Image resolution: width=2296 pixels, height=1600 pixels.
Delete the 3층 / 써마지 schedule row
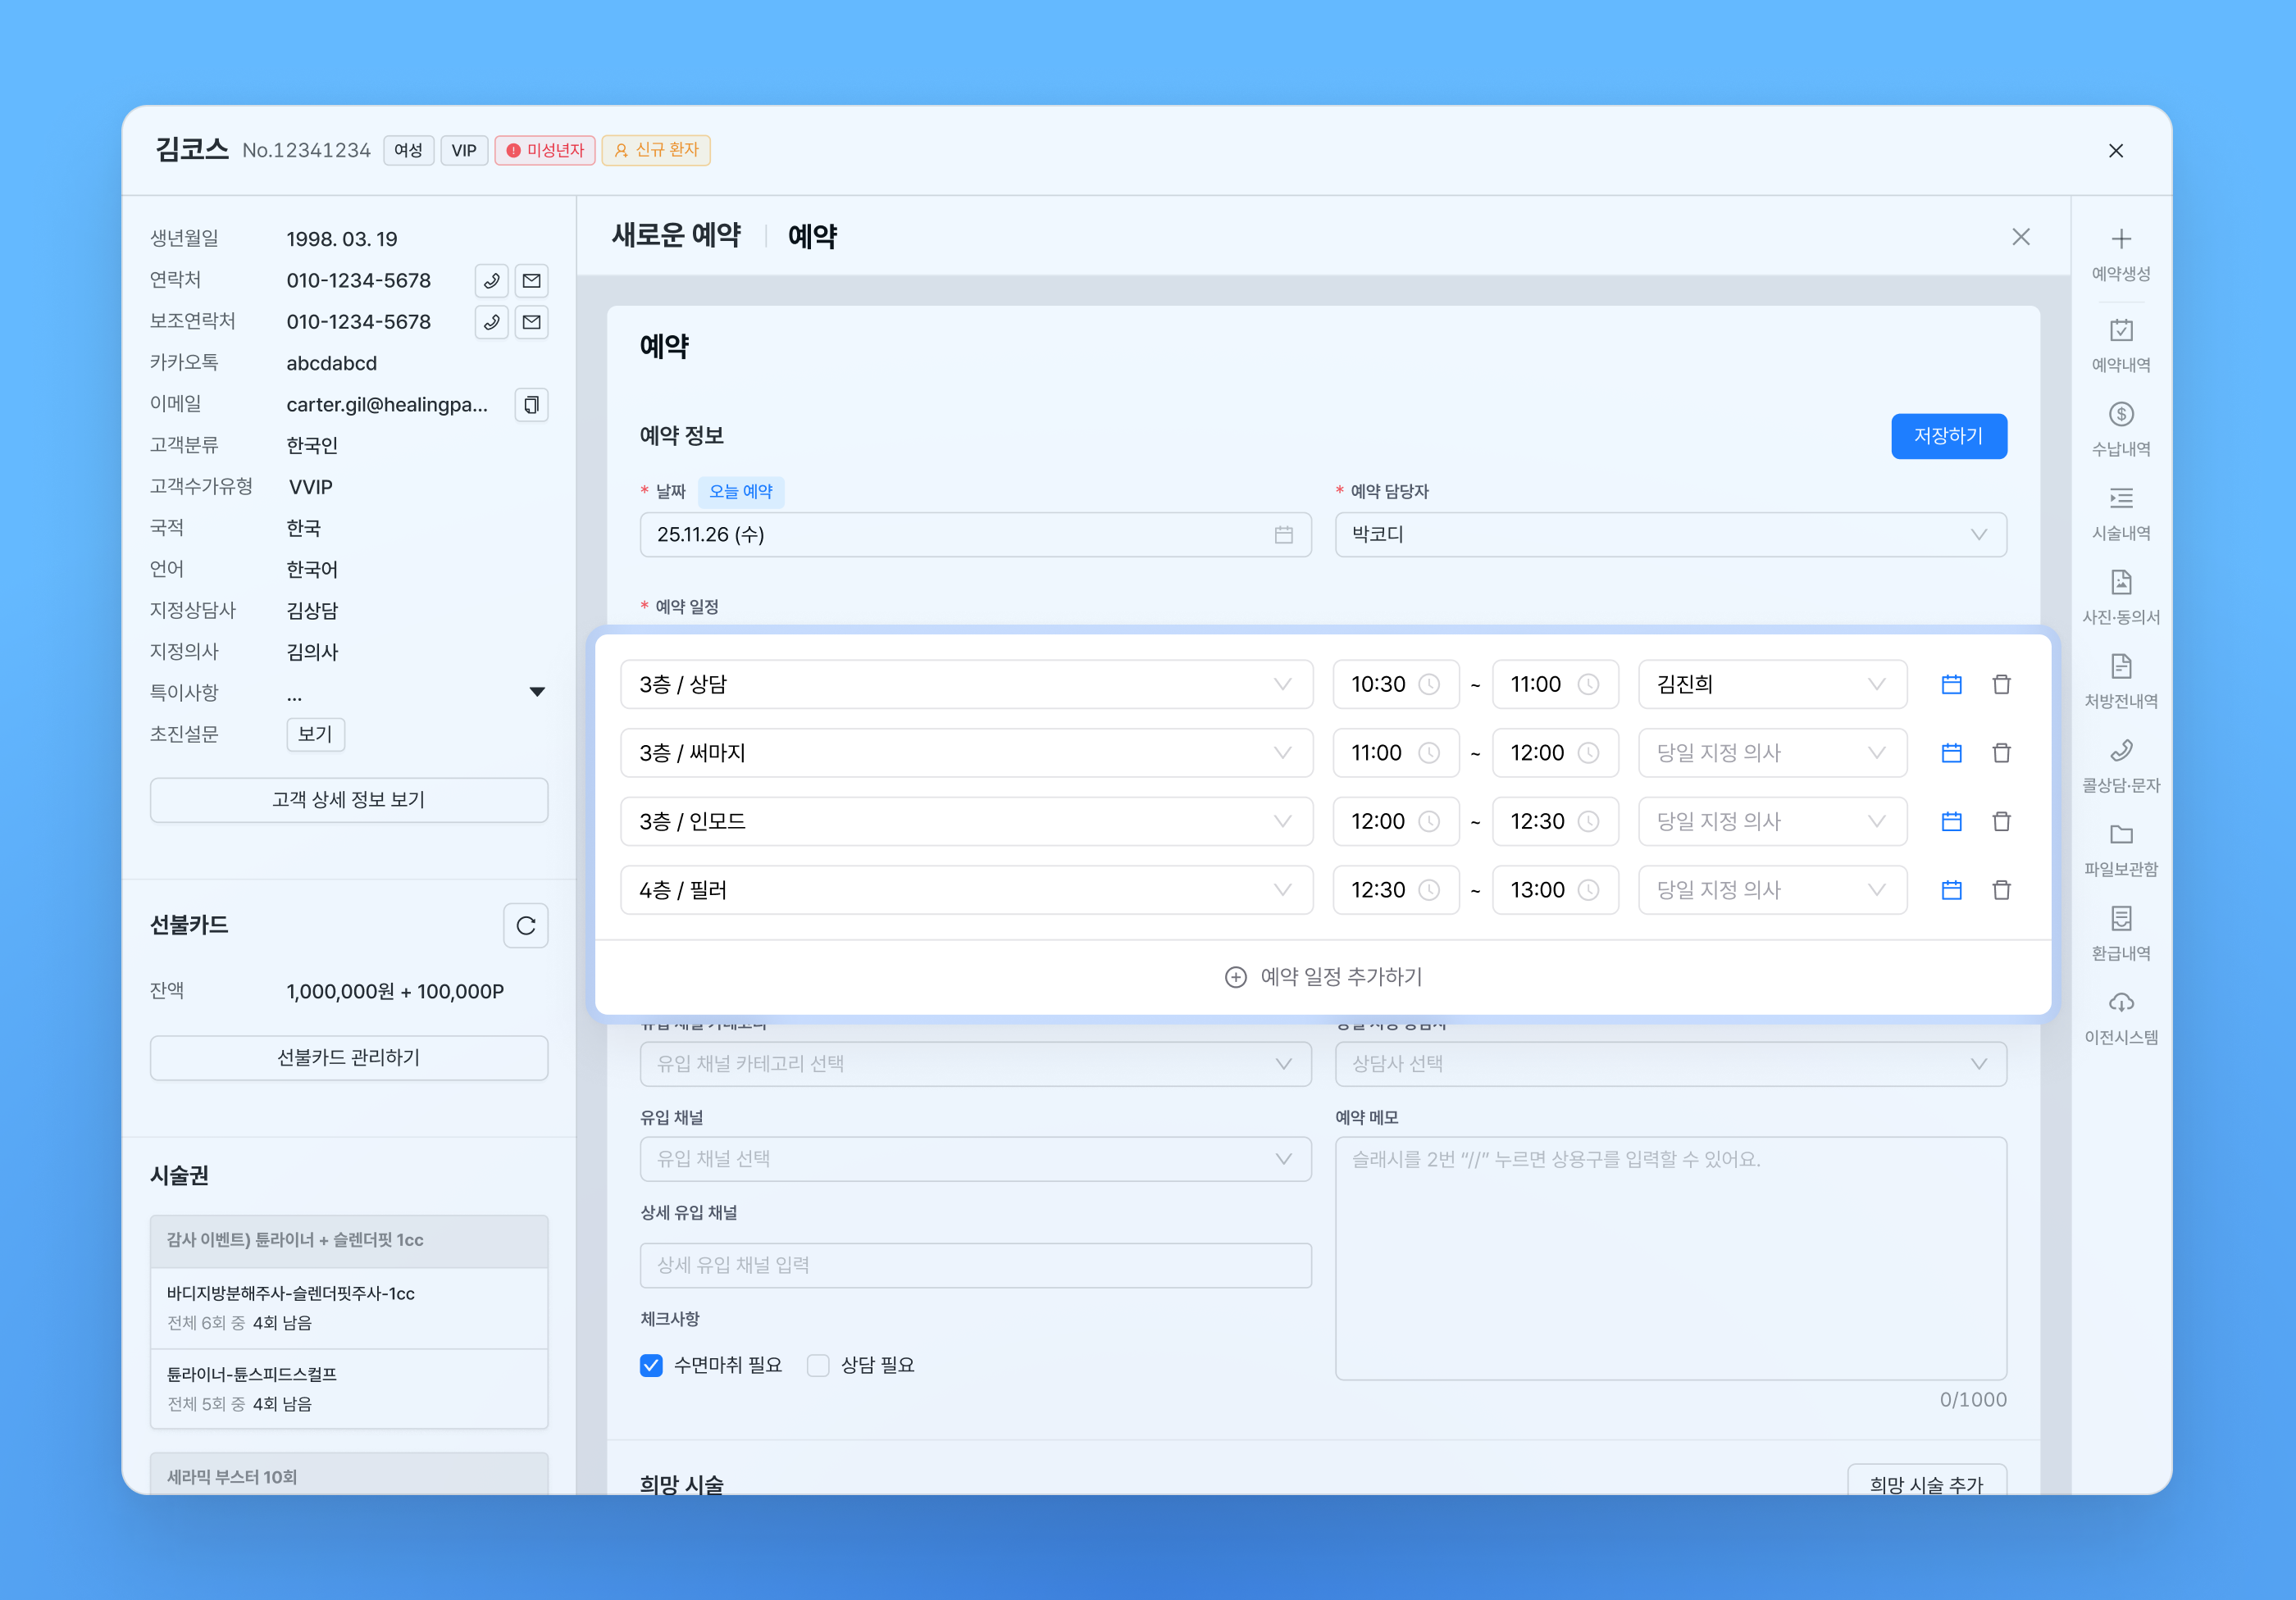click(x=2001, y=752)
